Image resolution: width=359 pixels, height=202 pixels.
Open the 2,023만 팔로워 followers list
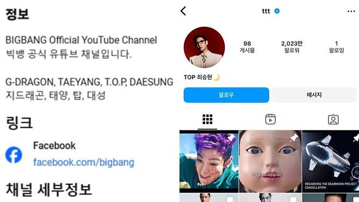pos(292,47)
